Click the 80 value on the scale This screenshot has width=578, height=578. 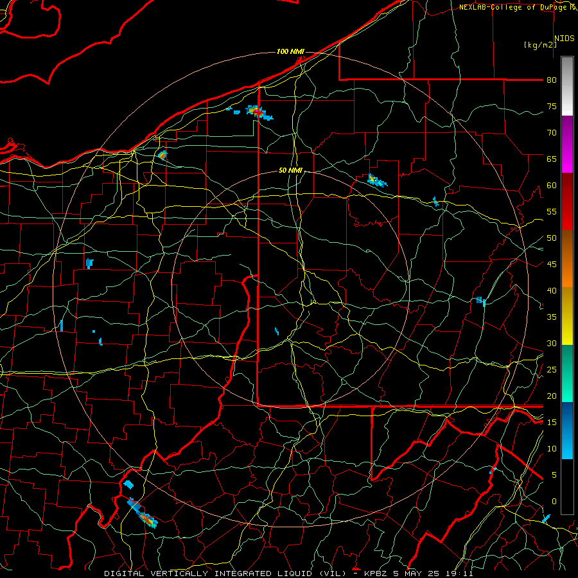(x=552, y=80)
